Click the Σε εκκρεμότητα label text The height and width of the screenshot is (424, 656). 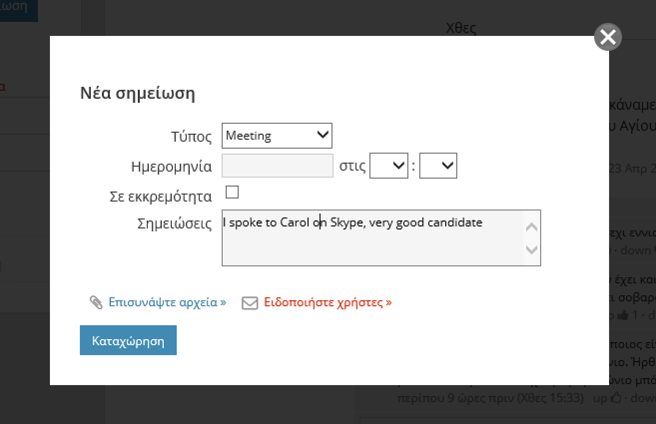point(160,197)
